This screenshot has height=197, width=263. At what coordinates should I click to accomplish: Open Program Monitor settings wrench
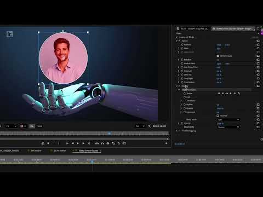pyautogui.click(x=150, y=126)
